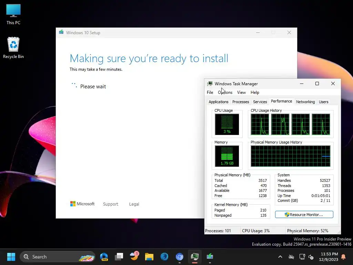The height and width of the screenshot is (265, 353).
Task: Close the Windows 10 Setup window
Action: (289, 33)
